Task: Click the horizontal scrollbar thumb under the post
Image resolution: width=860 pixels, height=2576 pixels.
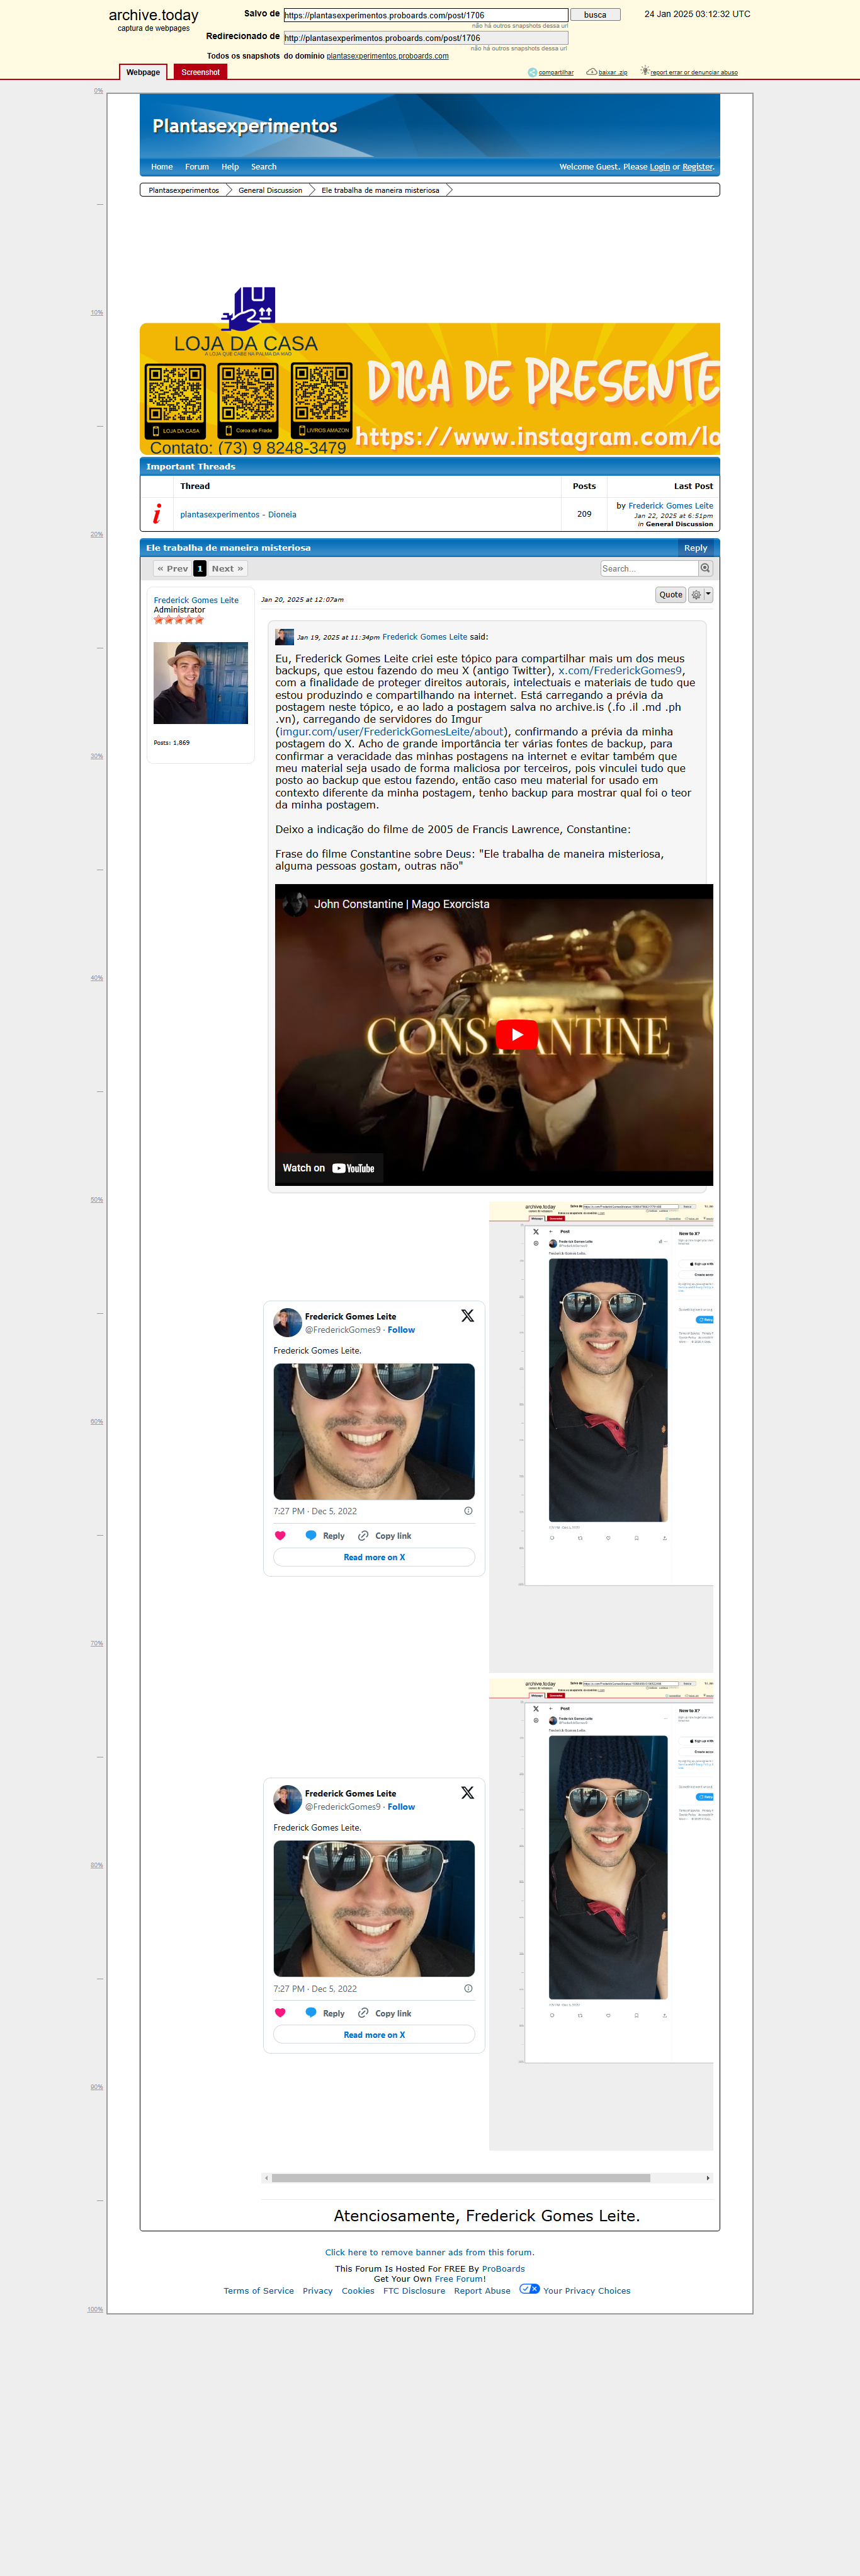Action: pos(460,2178)
